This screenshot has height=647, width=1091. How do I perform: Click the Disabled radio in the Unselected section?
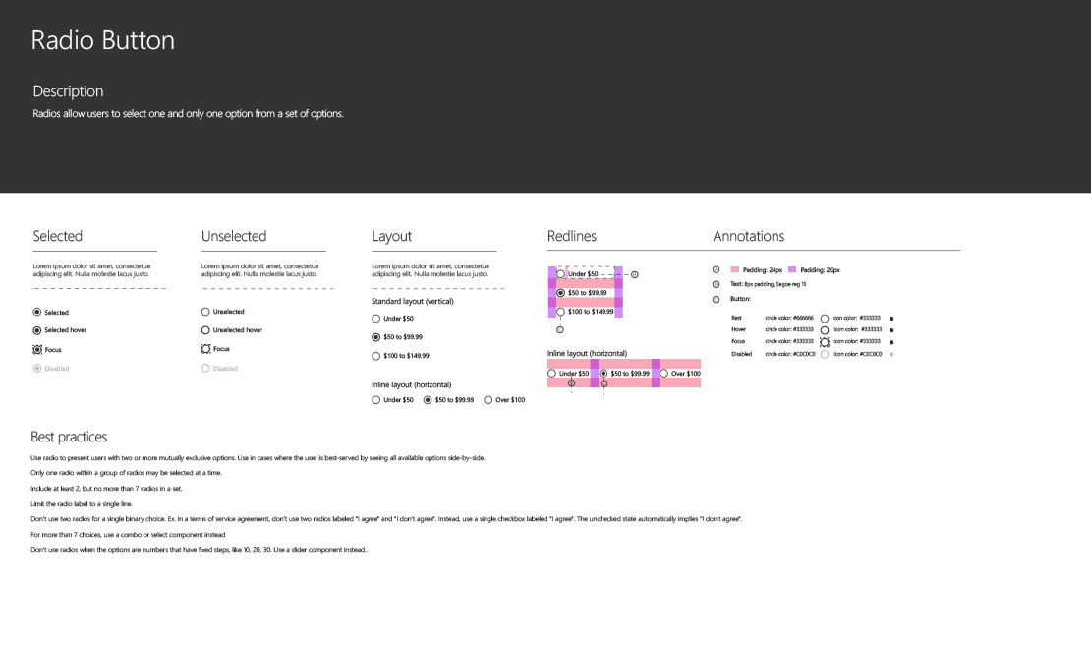tap(205, 368)
